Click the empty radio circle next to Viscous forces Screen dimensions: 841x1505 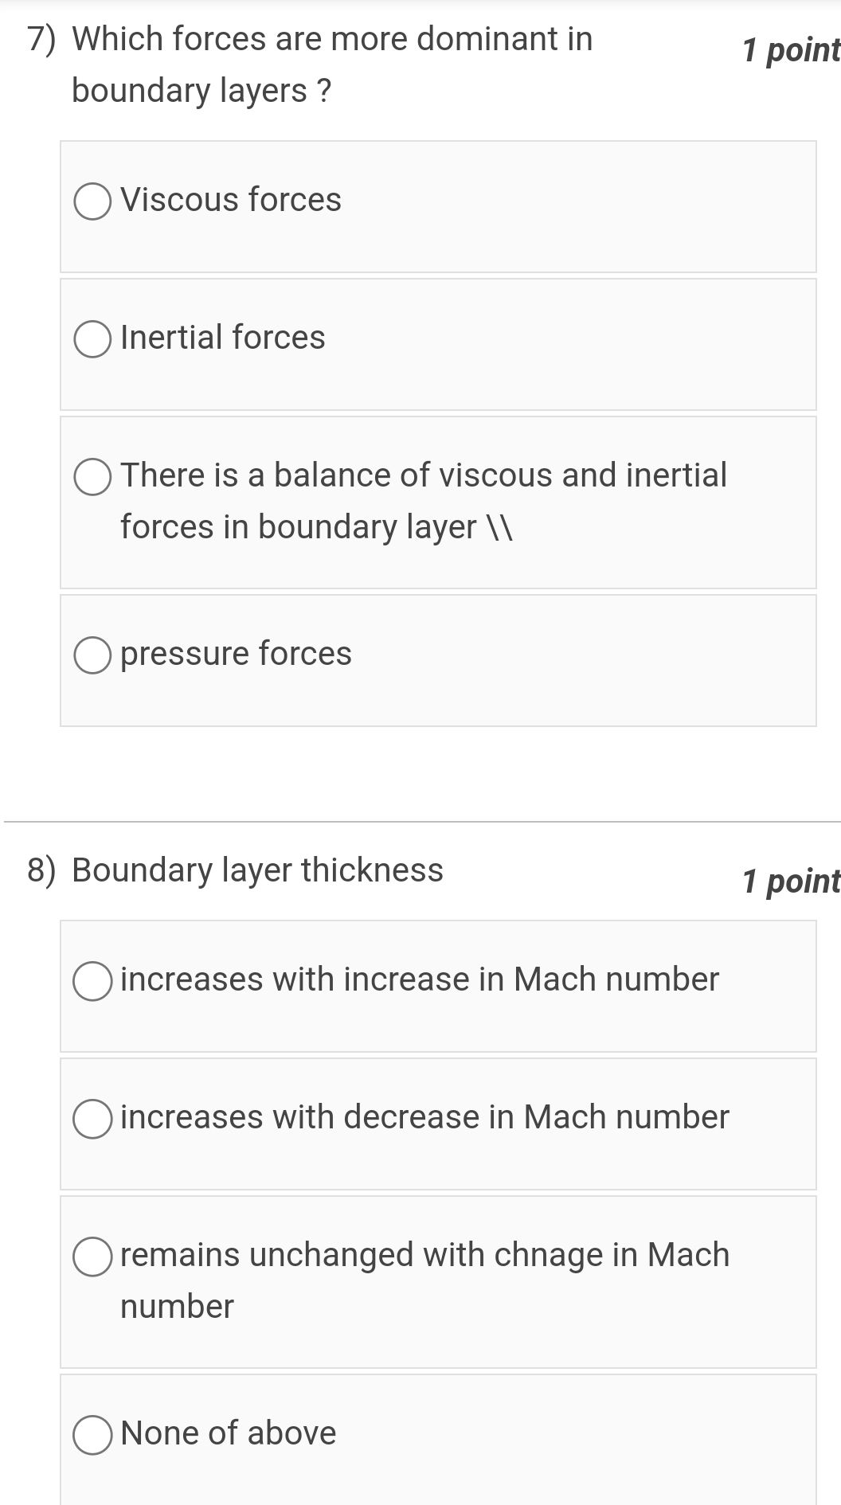click(x=92, y=201)
